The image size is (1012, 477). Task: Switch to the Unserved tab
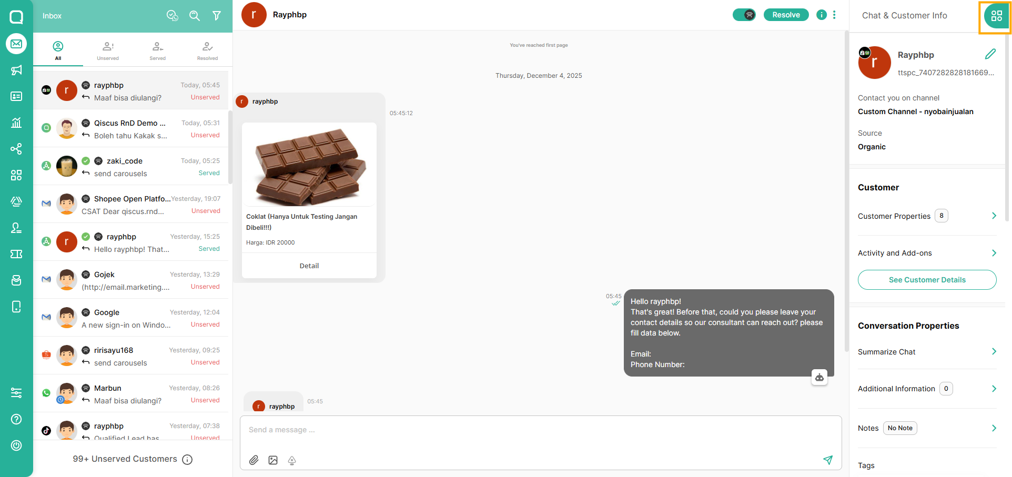108,50
